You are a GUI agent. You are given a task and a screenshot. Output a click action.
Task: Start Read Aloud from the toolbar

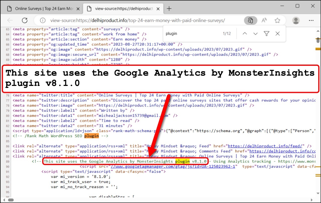tap(264, 20)
